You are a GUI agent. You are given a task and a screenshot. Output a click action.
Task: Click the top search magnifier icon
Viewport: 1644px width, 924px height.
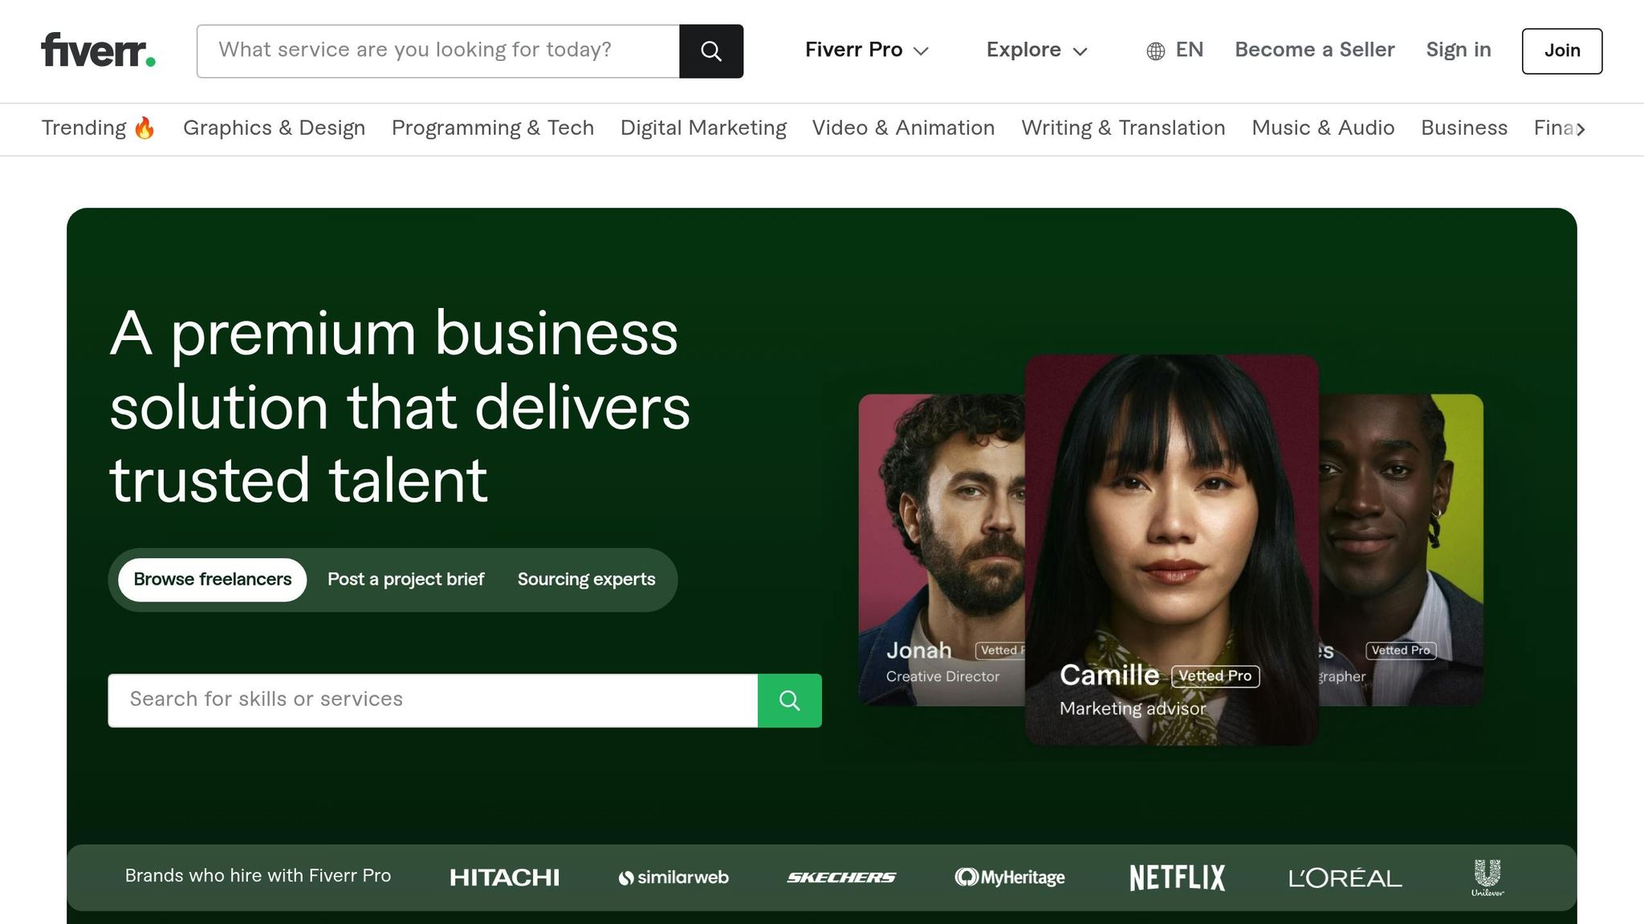pos(710,51)
